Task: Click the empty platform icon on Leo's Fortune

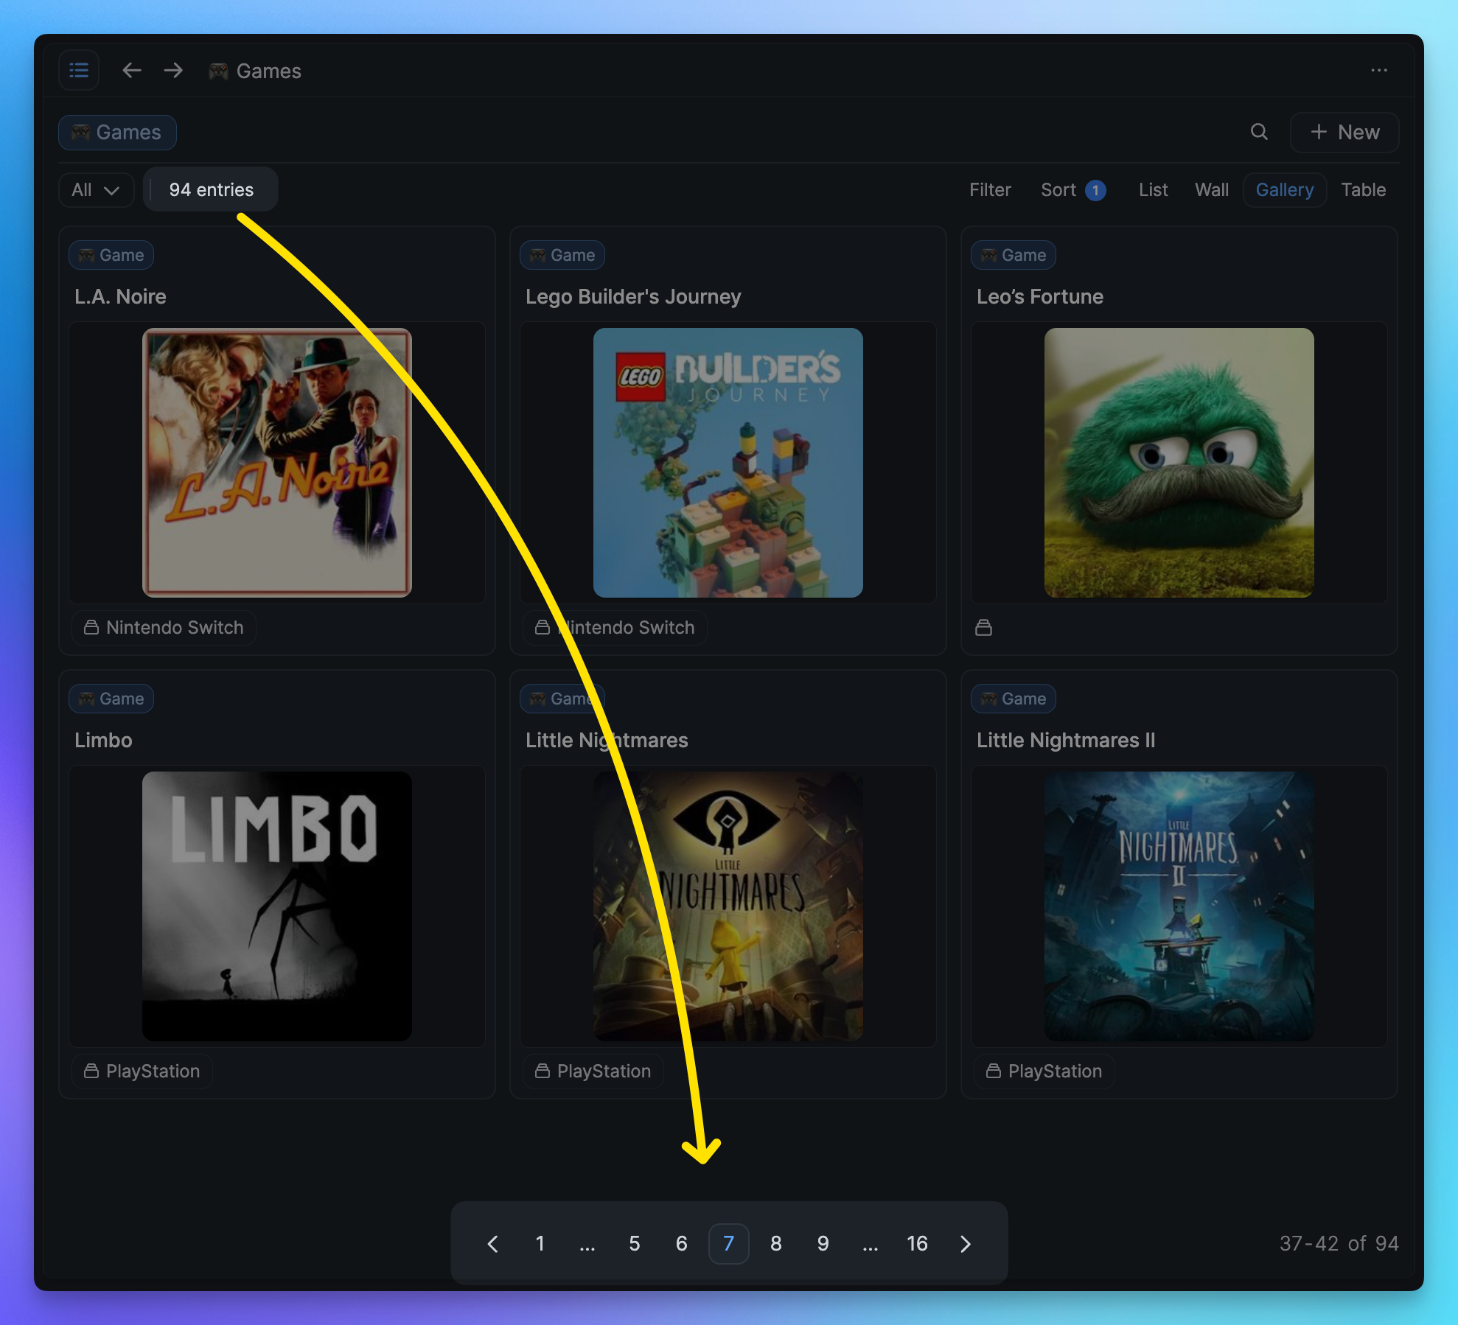Action: click(x=983, y=628)
